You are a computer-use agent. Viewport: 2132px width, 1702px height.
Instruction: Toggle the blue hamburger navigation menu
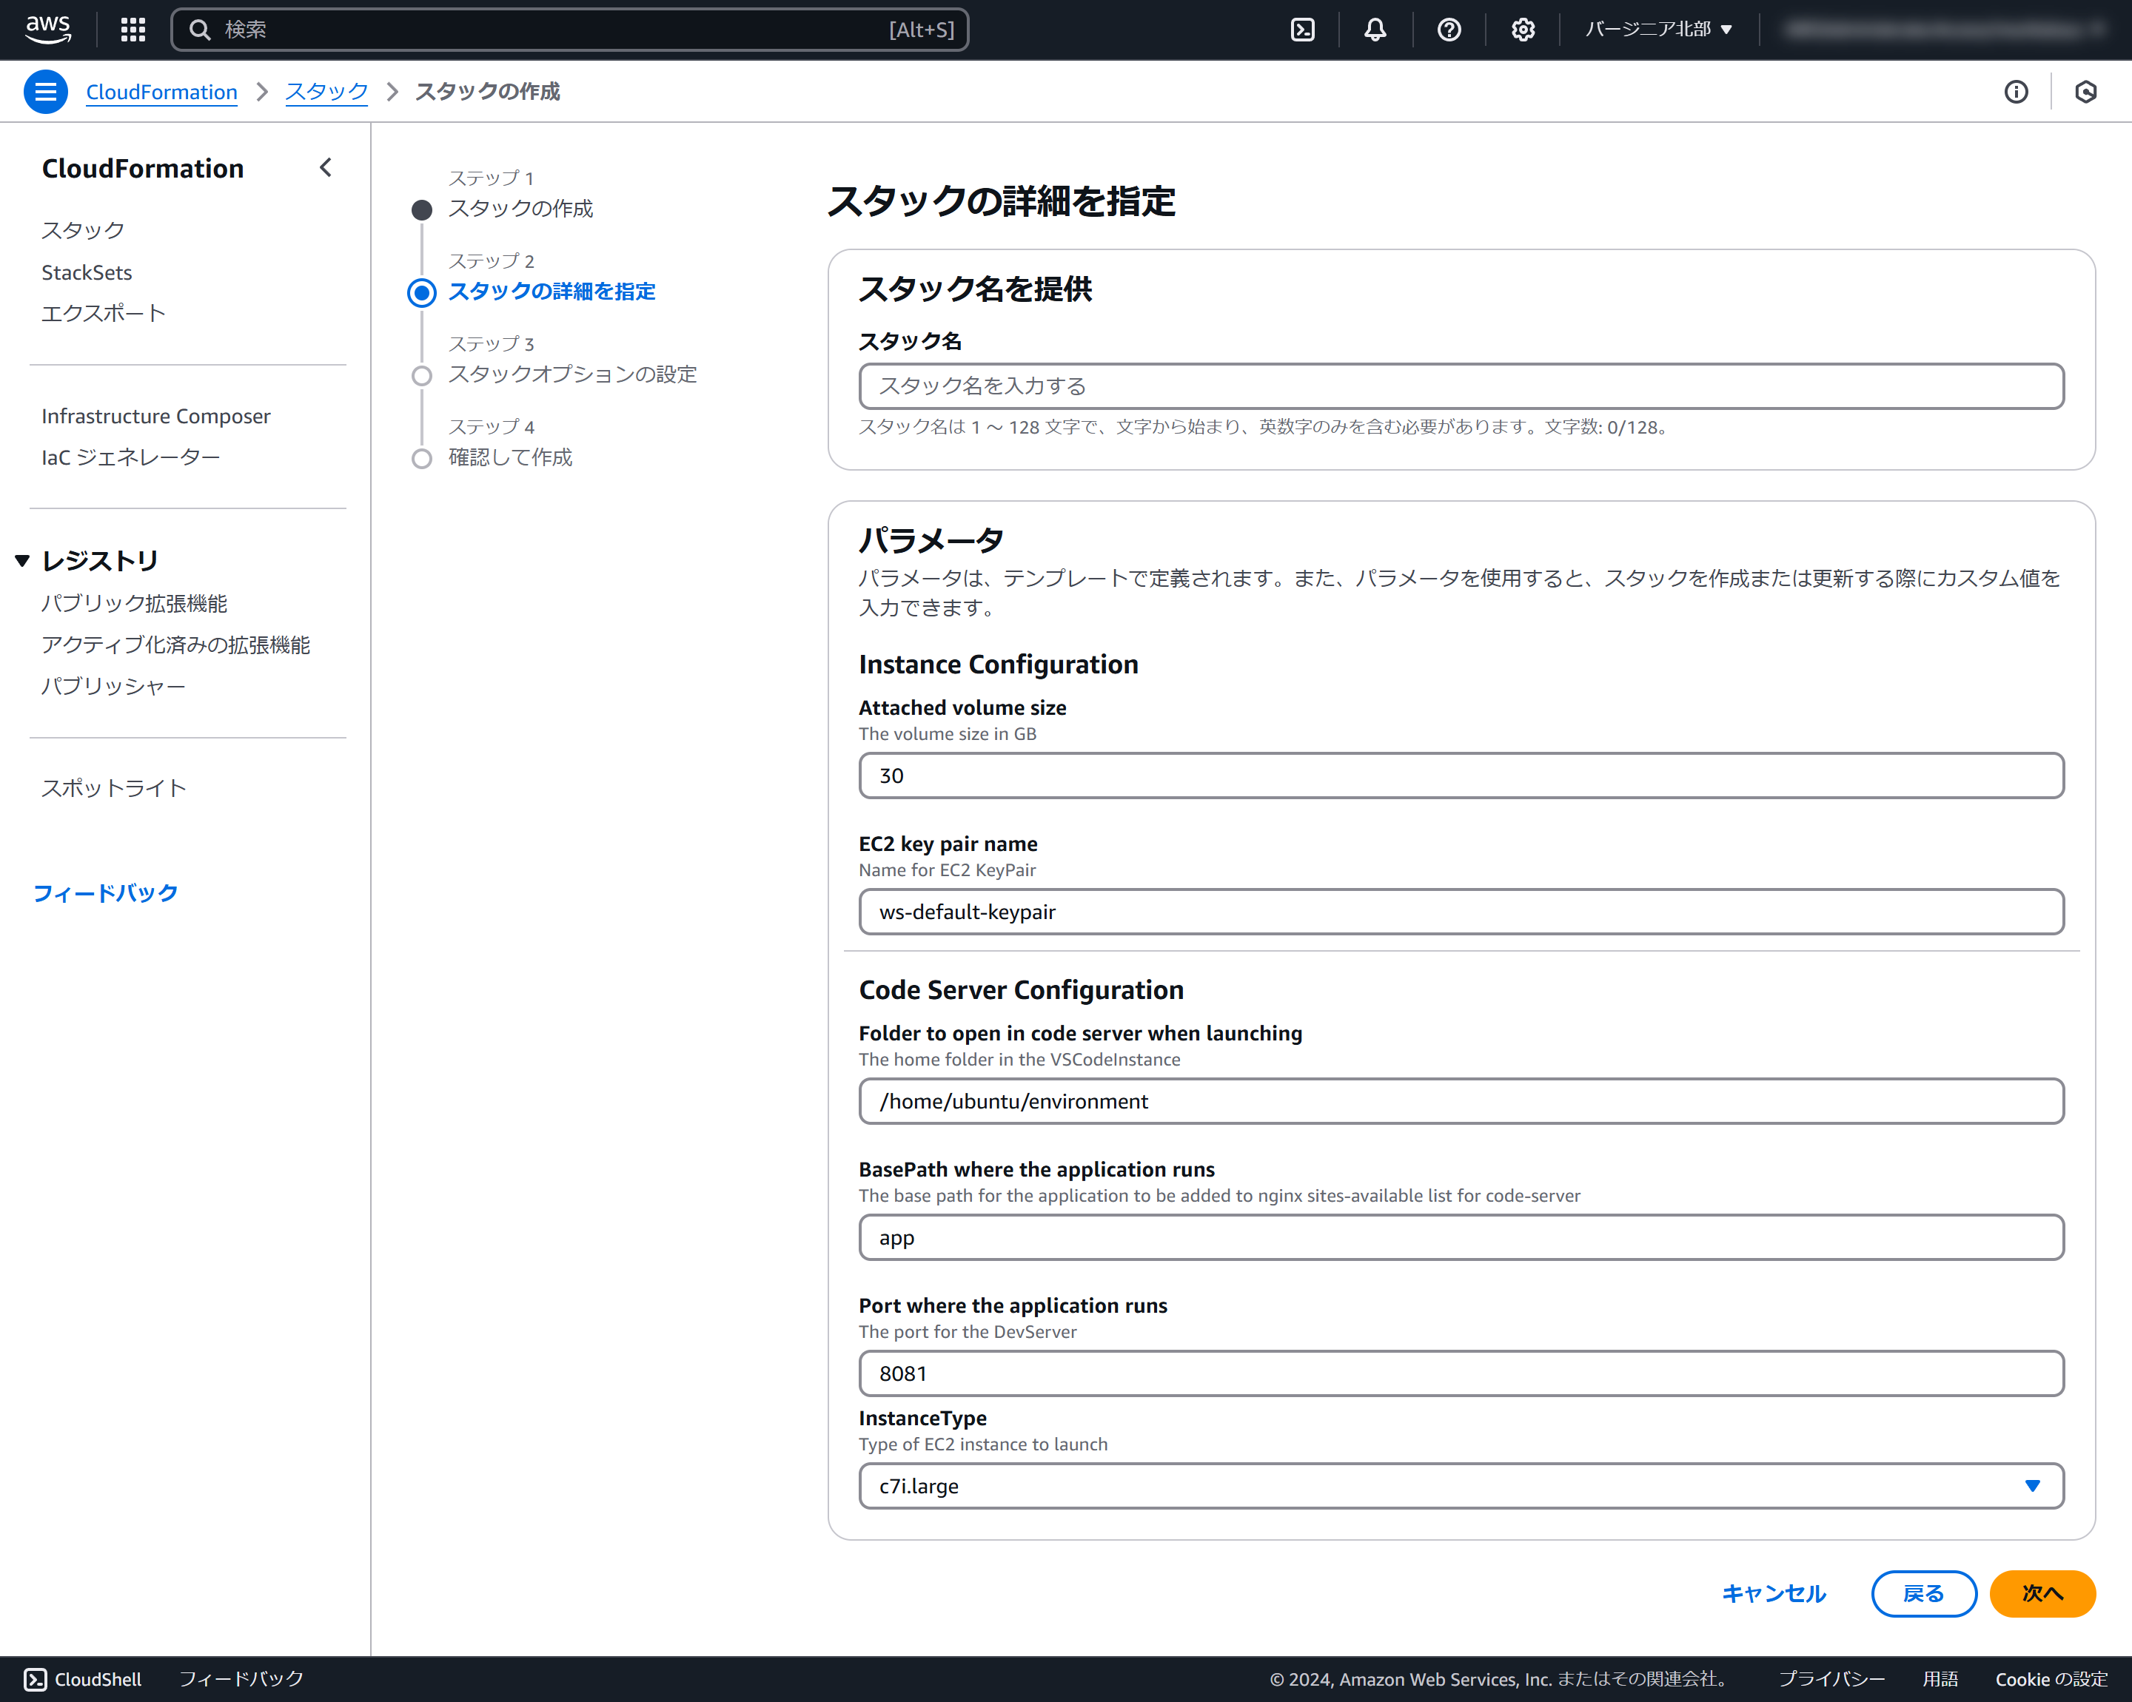point(45,92)
